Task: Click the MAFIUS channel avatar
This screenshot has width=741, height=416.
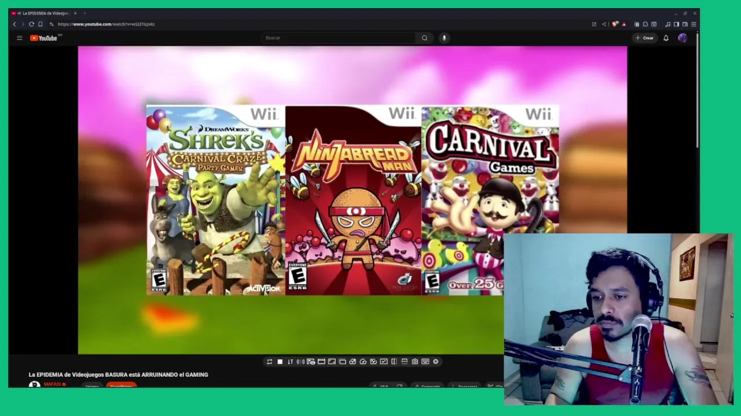Action: [35, 384]
